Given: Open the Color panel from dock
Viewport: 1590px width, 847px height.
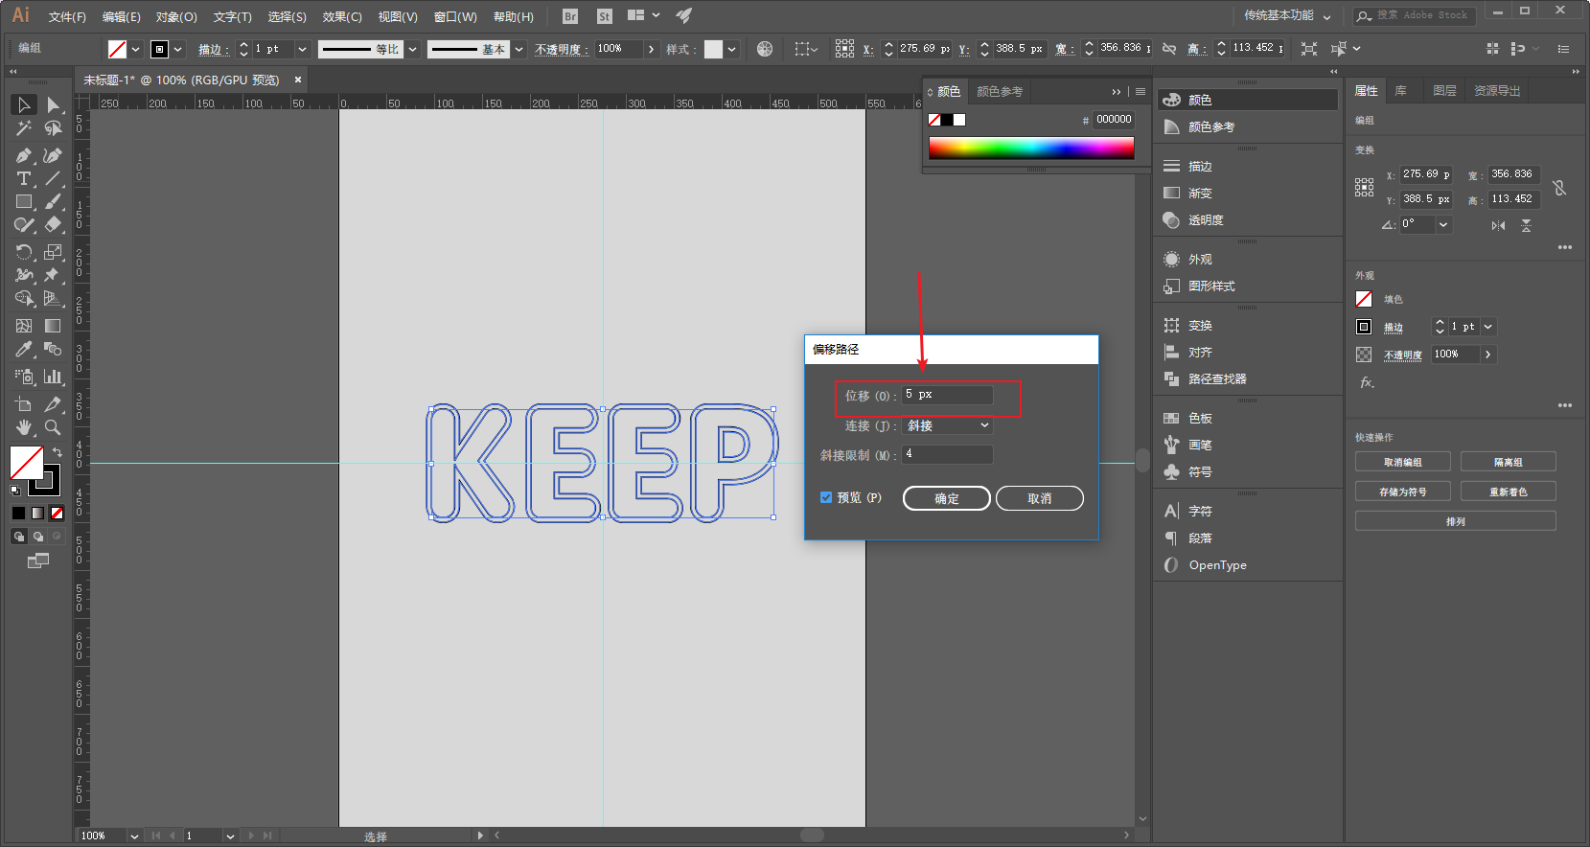Looking at the screenshot, I should pyautogui.click(x=1247, y=100).
